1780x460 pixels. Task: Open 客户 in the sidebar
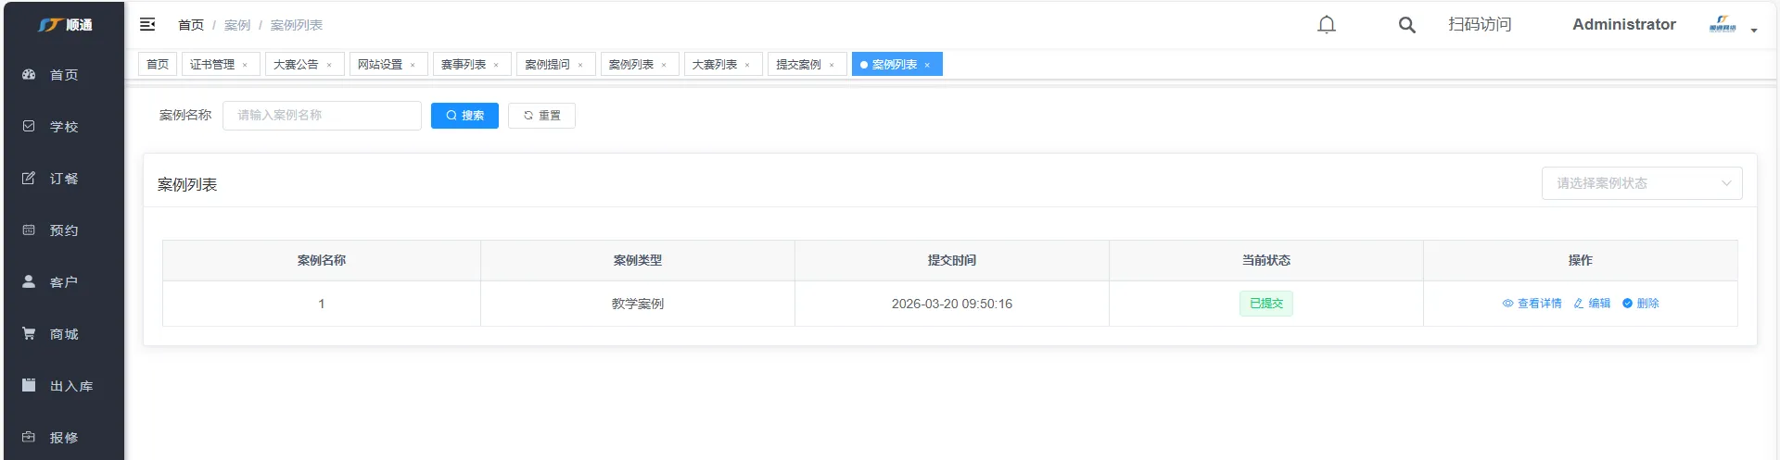pyautogui.click(x=63, y=282)
